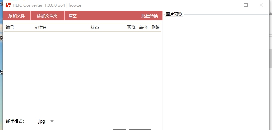Image resolution: width=272 pixels, height=130 pixels.
Task: Maximize the HEIC Converter window
Action: tap(246, 5)
